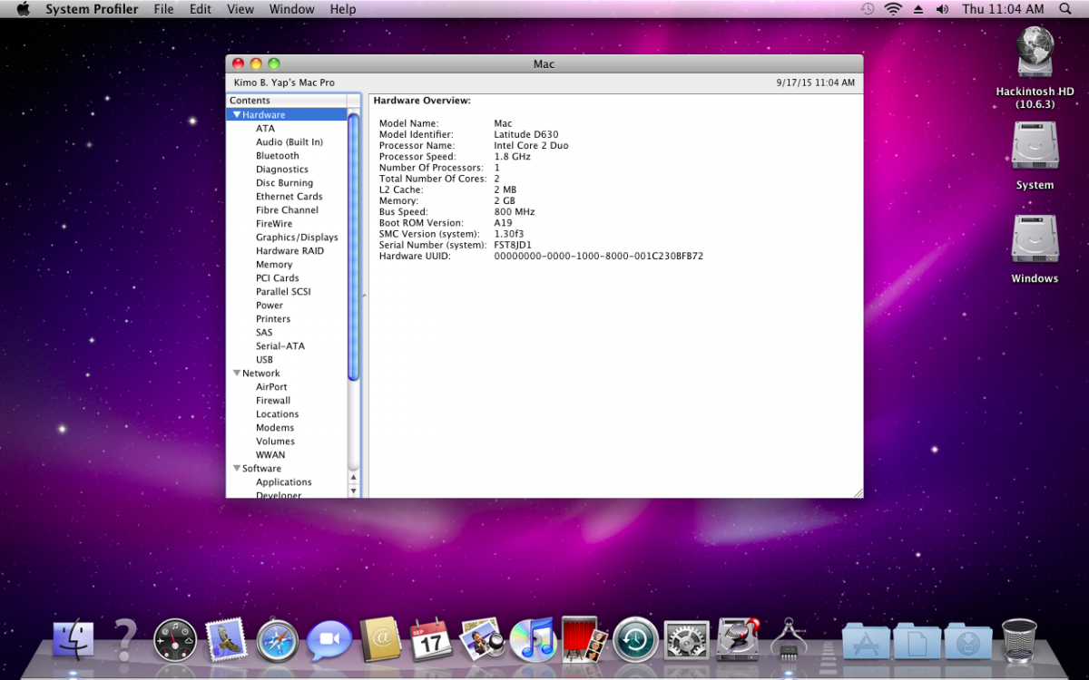1089x680 pixels.
Task: Select Bluetooth in the sidebar
Action: [x=278, y=156]
